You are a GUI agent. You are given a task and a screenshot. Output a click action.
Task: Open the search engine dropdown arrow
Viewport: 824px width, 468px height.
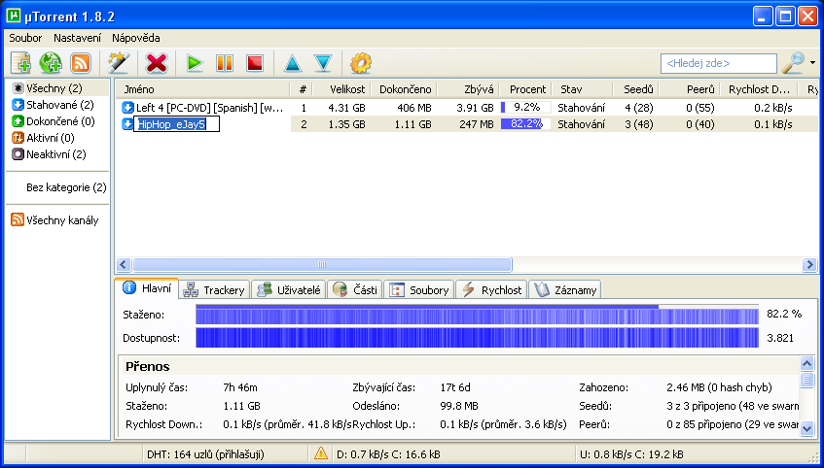pyautogui.click(x=813, y=63)
